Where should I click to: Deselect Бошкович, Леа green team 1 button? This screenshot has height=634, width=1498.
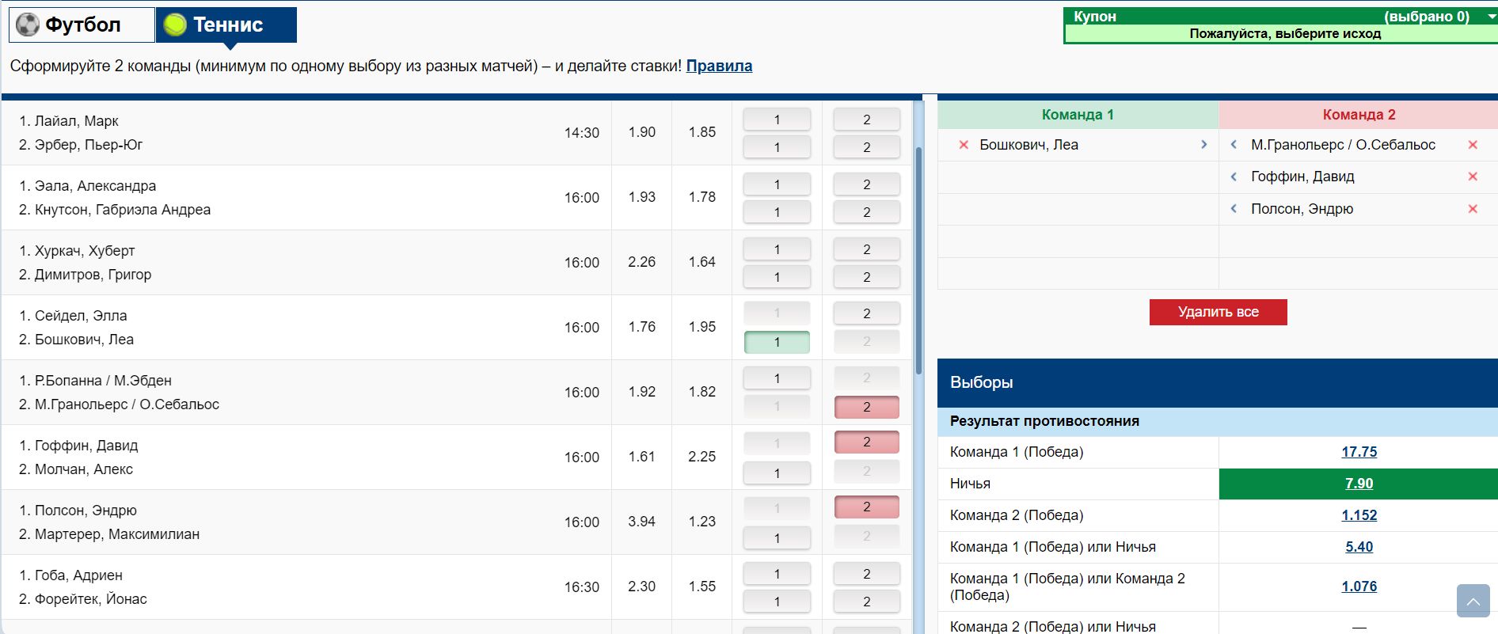[x=777, y=342]
